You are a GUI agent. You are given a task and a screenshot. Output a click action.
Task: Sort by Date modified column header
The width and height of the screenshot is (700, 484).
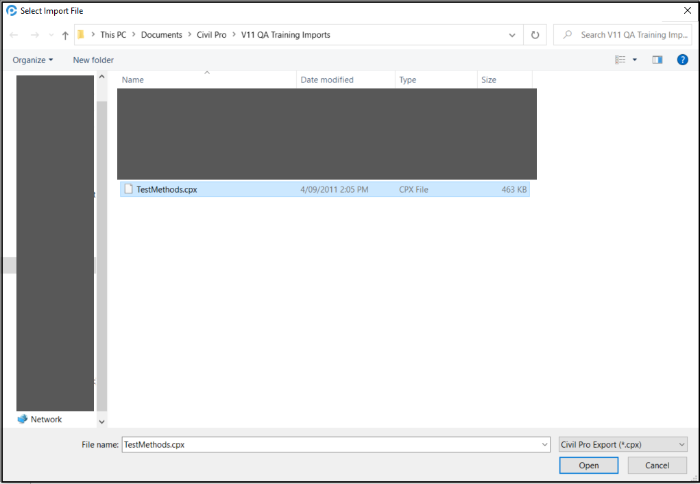327,80
